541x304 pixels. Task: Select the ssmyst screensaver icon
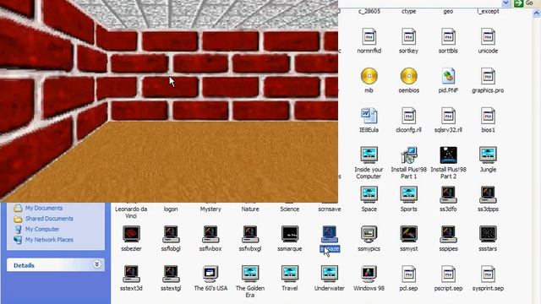coord(408,235)
